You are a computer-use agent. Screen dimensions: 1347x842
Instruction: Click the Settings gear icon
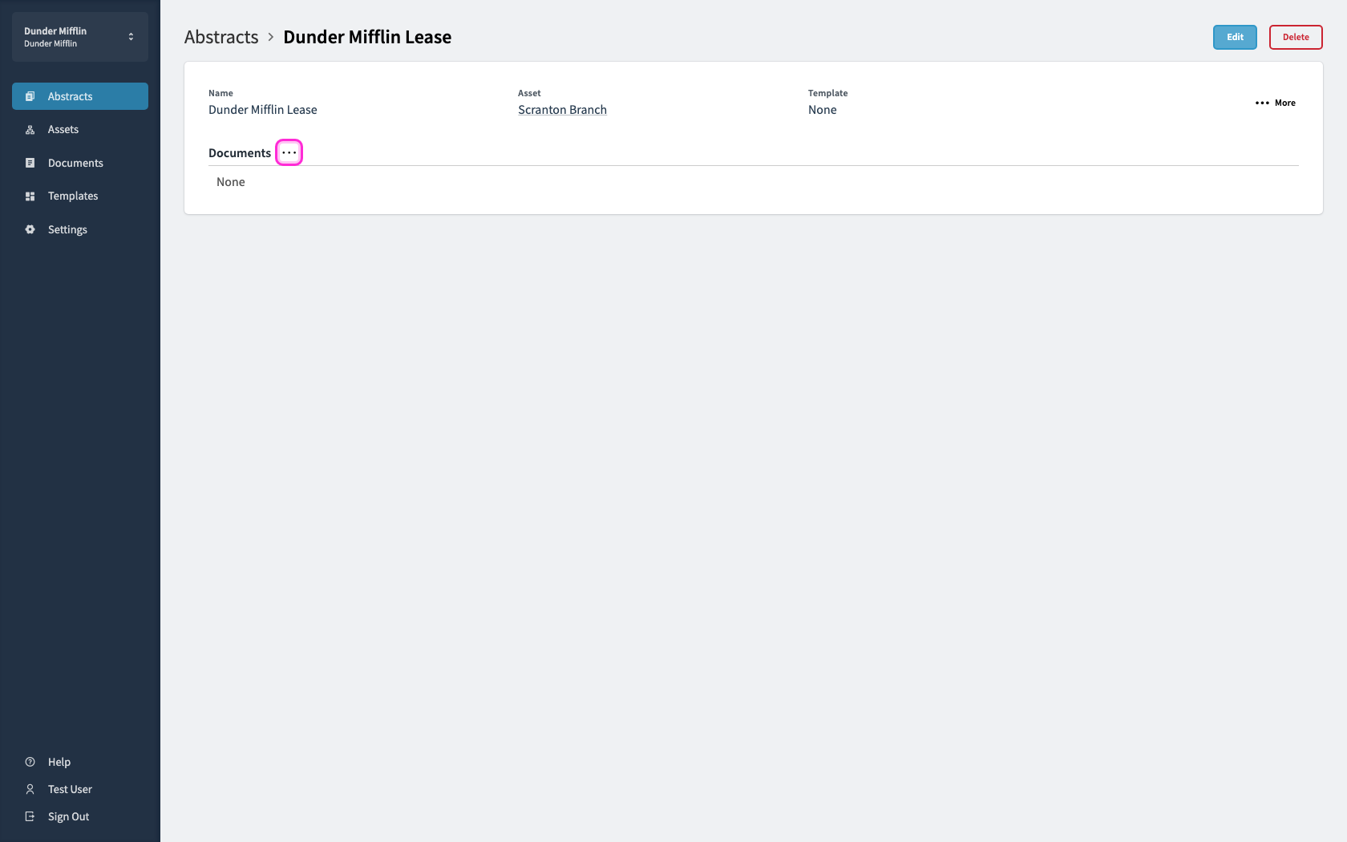pos(30,229)
